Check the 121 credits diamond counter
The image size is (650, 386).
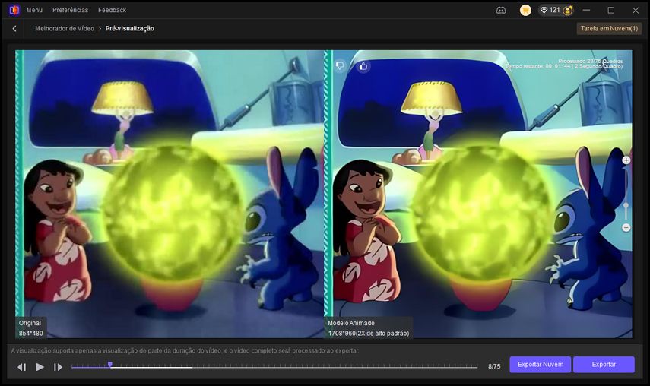click(550, 10)
